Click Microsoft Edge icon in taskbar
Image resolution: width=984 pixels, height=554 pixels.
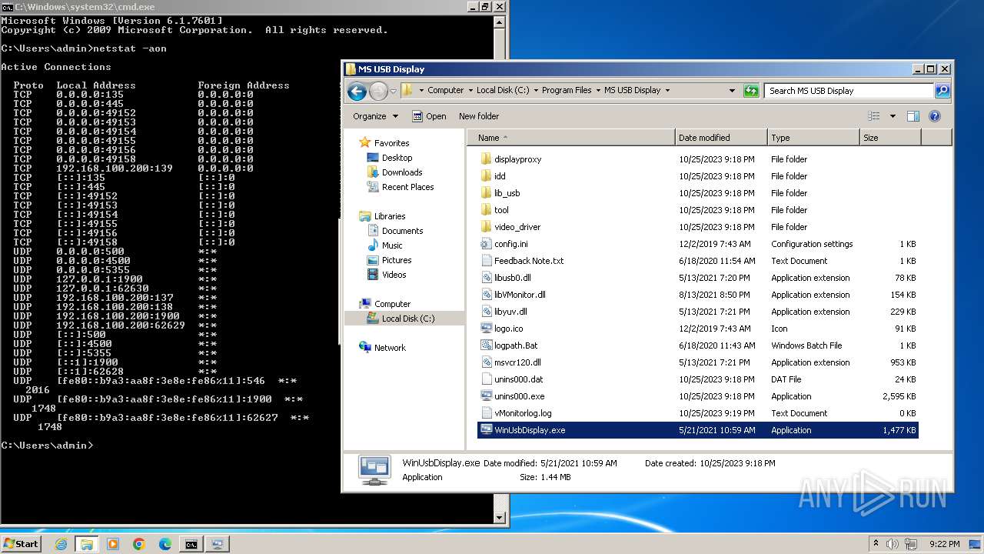click(x=165, y=544)
